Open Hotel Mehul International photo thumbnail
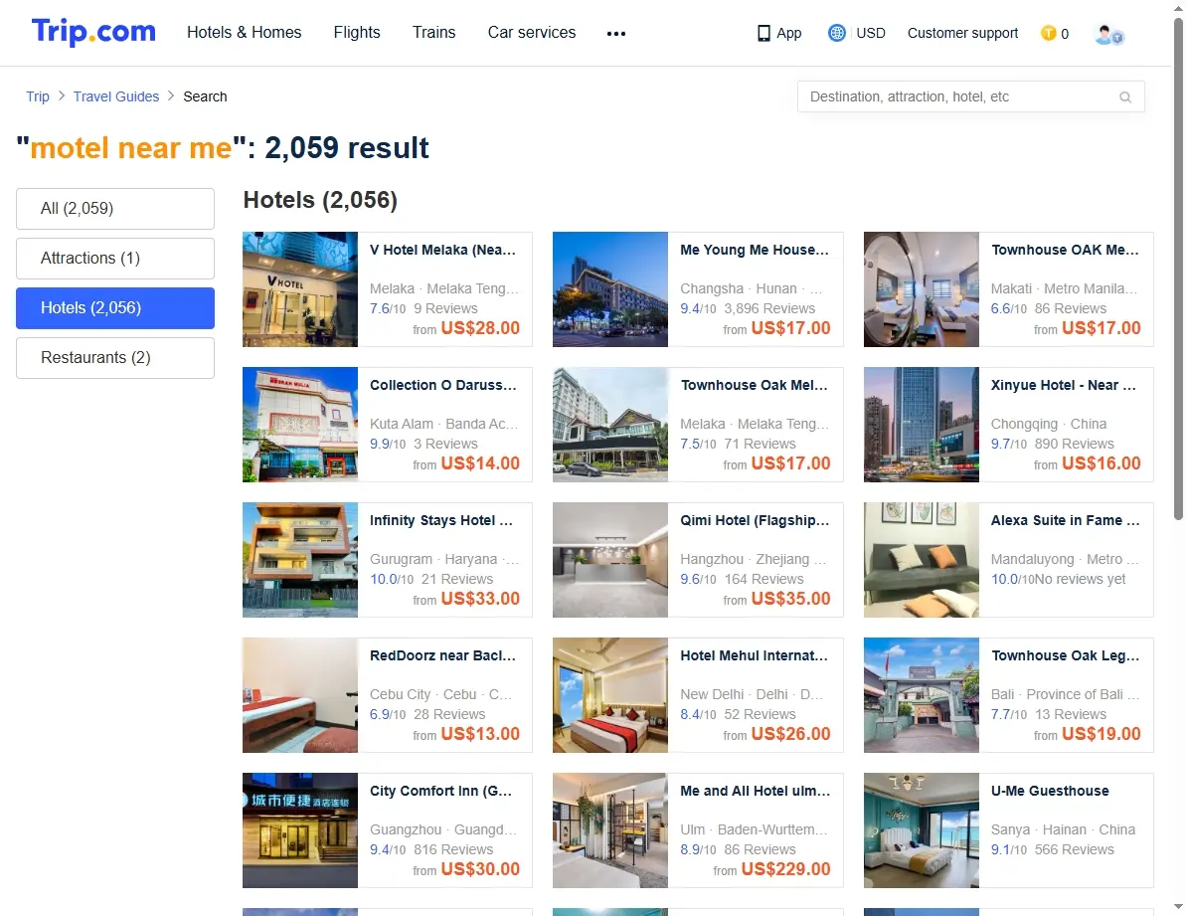The width and height of the screenshot is (1186, 916). [610, 696]
